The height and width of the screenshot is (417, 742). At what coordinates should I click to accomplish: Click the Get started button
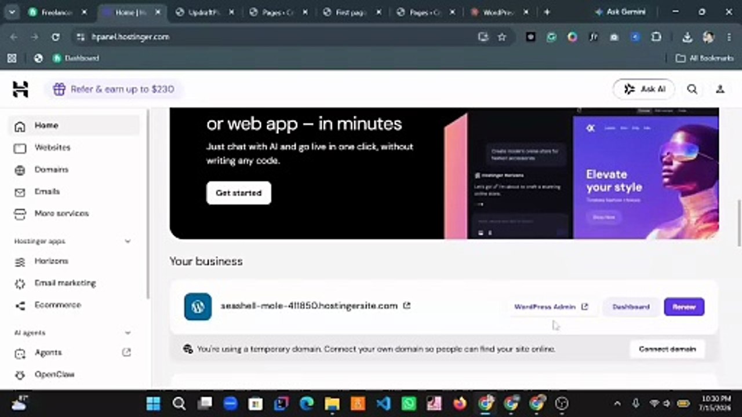239,193
